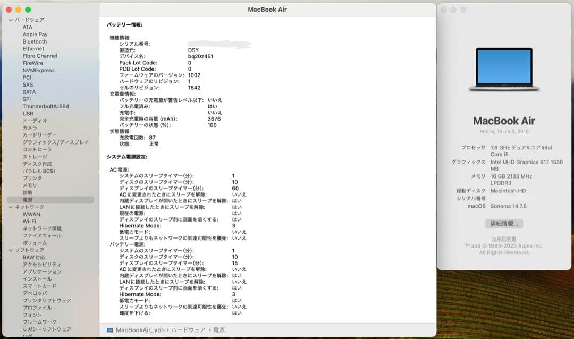The image size is (574, 340).
Task: Open the カメラ information page
Action: [x=31, y=127]
